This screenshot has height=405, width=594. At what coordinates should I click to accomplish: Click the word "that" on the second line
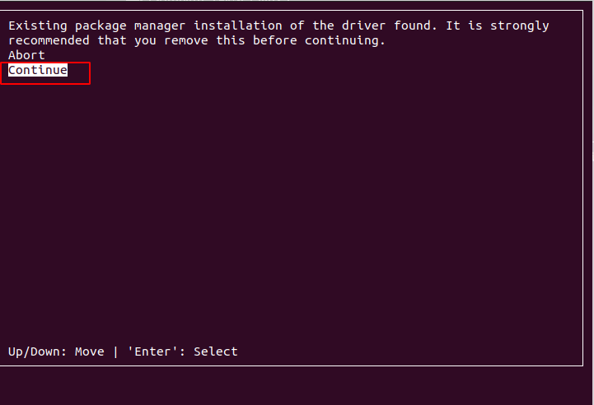(112, 40)
